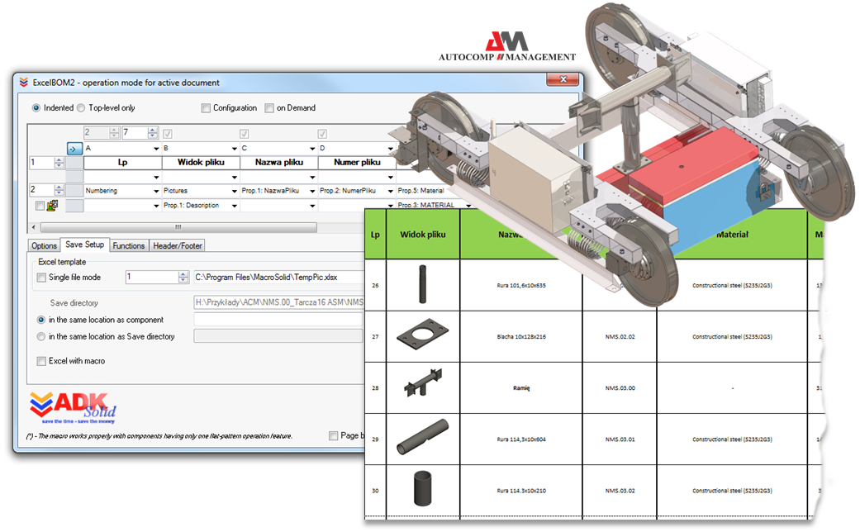Tick the checkbox beside the user settings icon
This screenshot has width=860, height=532.
tap(40, 206)
